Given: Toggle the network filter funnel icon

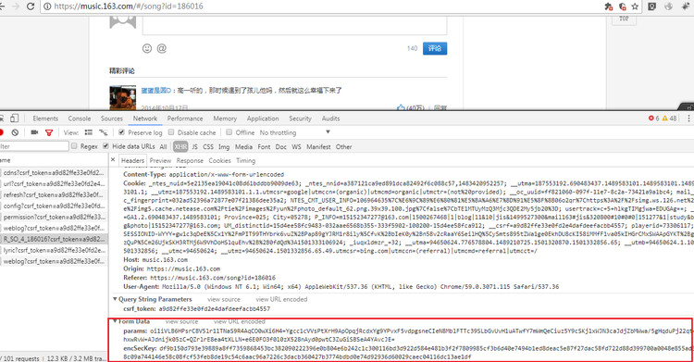Looking at the screenshot, I should coord(49,132).
